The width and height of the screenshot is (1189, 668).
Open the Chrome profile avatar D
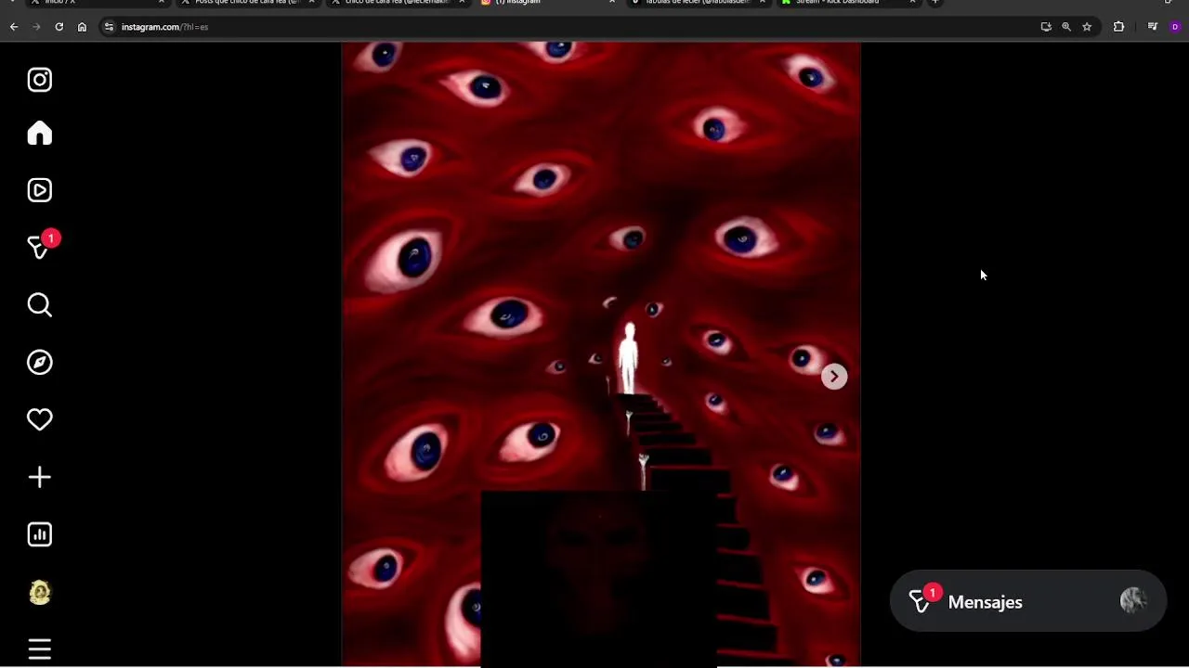click(x=1175, y=27)
